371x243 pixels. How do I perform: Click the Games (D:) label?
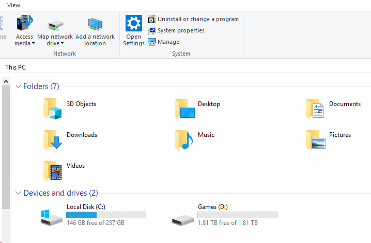pos(213,207)
